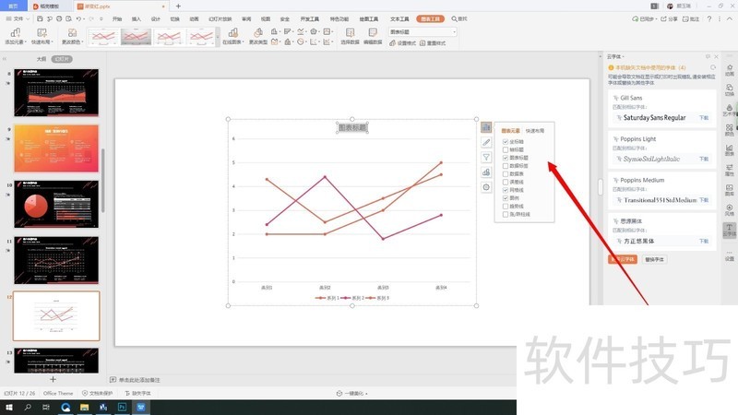This screenshot has height=415, width=738.
Task: Switch to the 大纲 outline view tab
Action: 42,59
